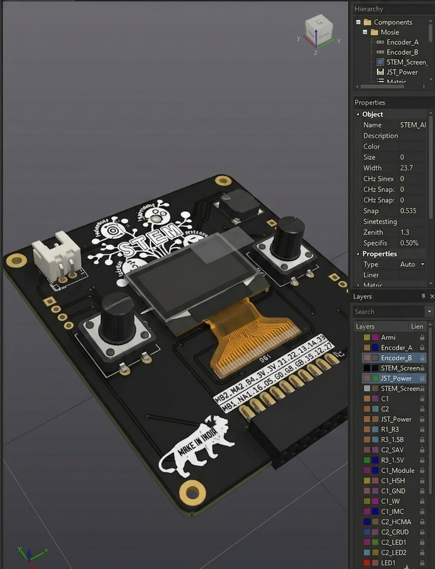Screen dimensions: 435x569
Task: Pin the Layers panel
Action: coord(423,296)
